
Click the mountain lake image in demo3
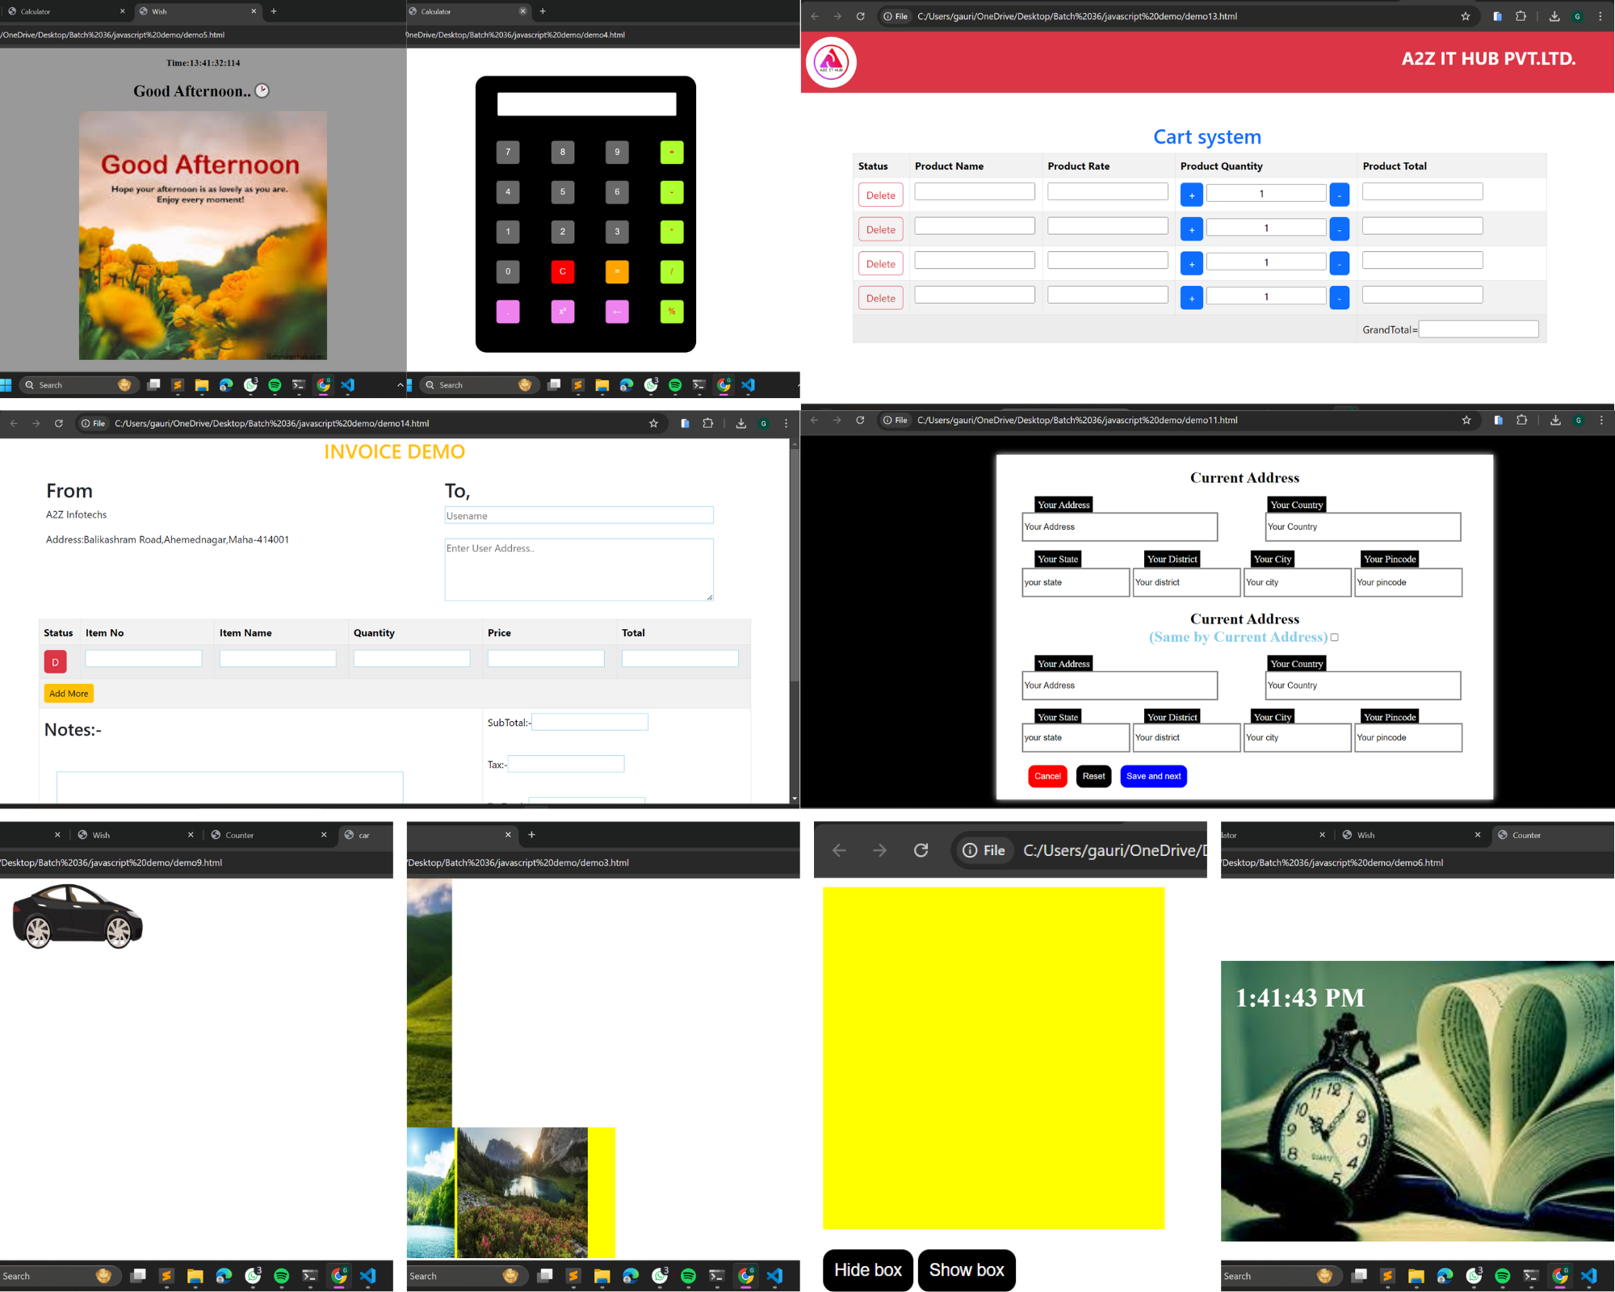coord(522,1193)
